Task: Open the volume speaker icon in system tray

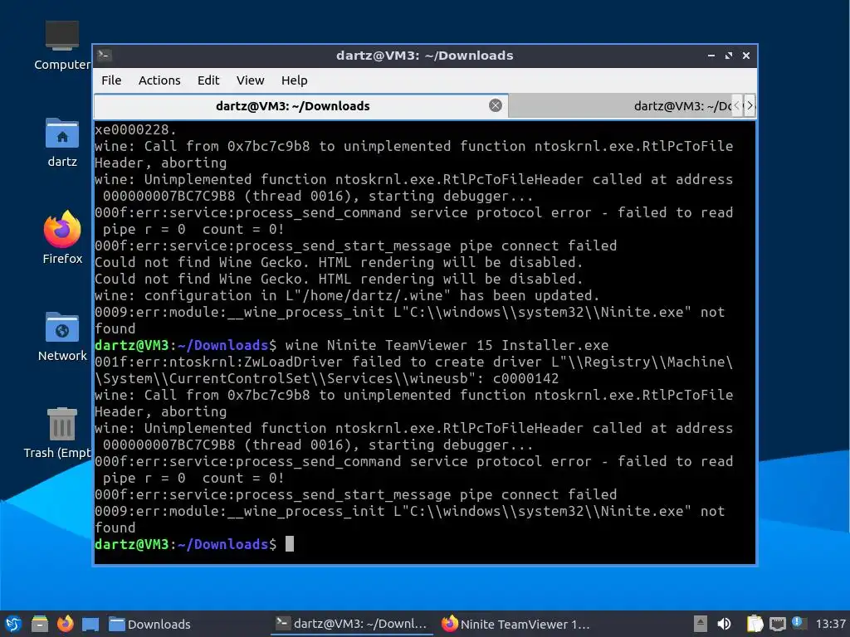Action: (724, 624)
